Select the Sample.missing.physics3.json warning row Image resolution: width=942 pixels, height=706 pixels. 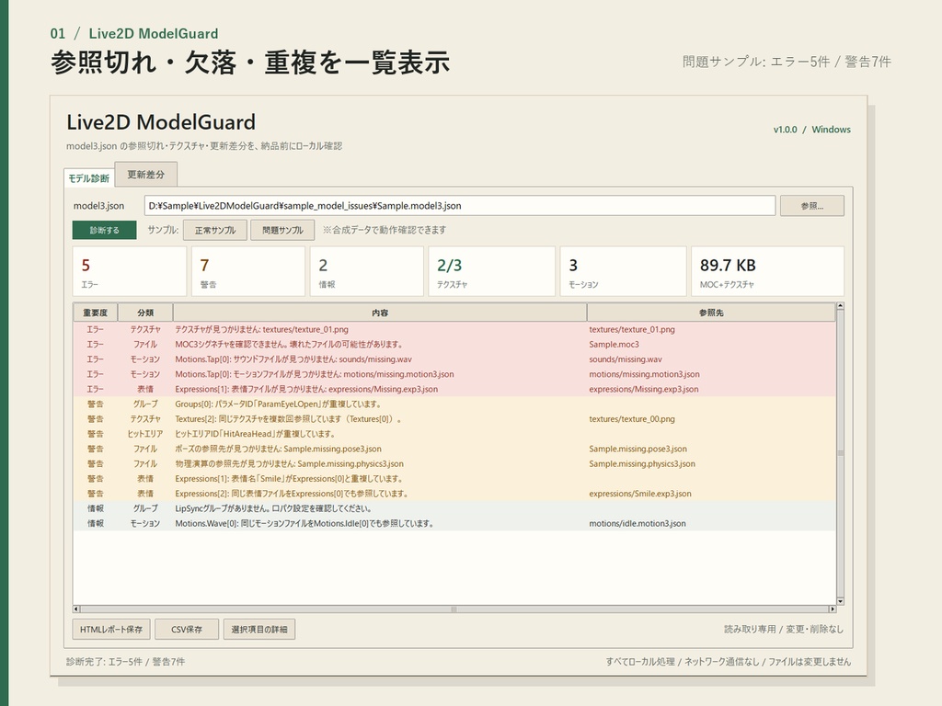pos(454,463)
